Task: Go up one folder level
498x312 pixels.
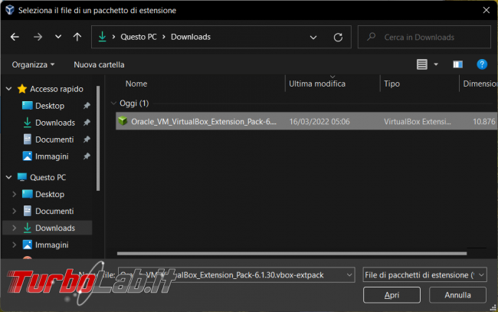Action: click(77, 37)
